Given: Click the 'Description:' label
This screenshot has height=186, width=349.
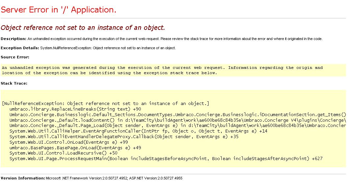Looking at the screenshot, I should [13, 39].
